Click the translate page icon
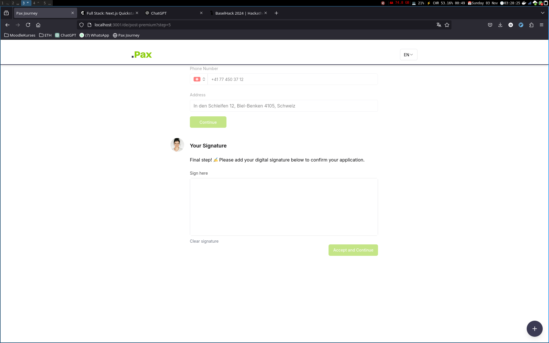The image size is (549, 343). point(439,25)
